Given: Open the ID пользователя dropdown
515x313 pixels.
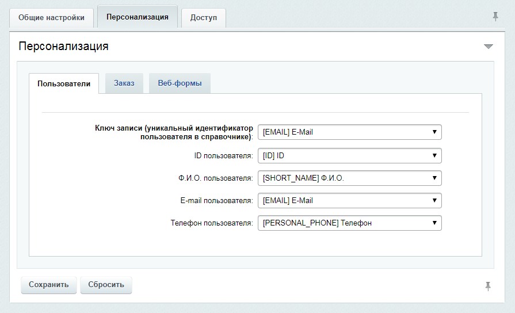Looking at the screenshot, I should [x=349, y=155].
